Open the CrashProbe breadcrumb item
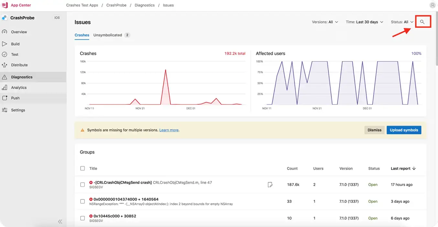 point(116,5)
